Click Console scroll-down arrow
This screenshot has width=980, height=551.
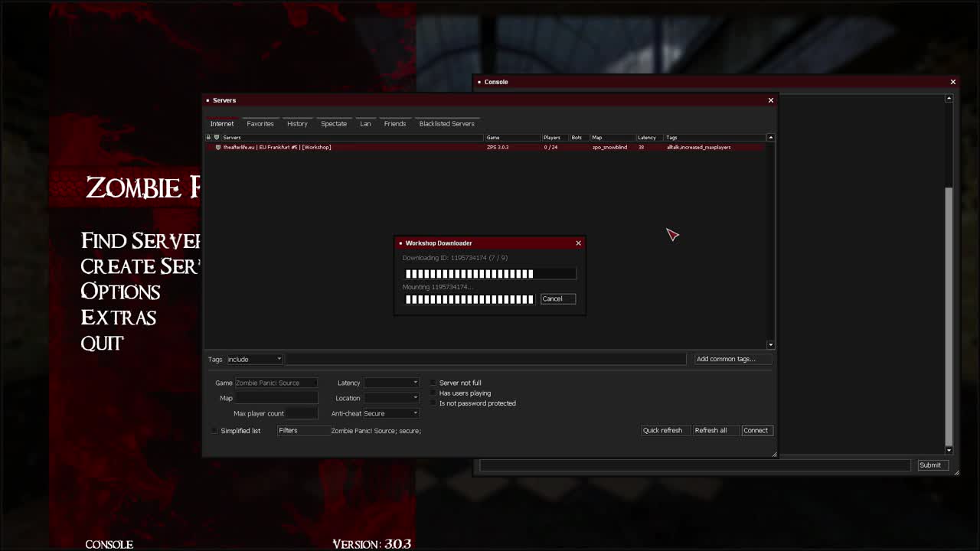(x=949, y=450)
